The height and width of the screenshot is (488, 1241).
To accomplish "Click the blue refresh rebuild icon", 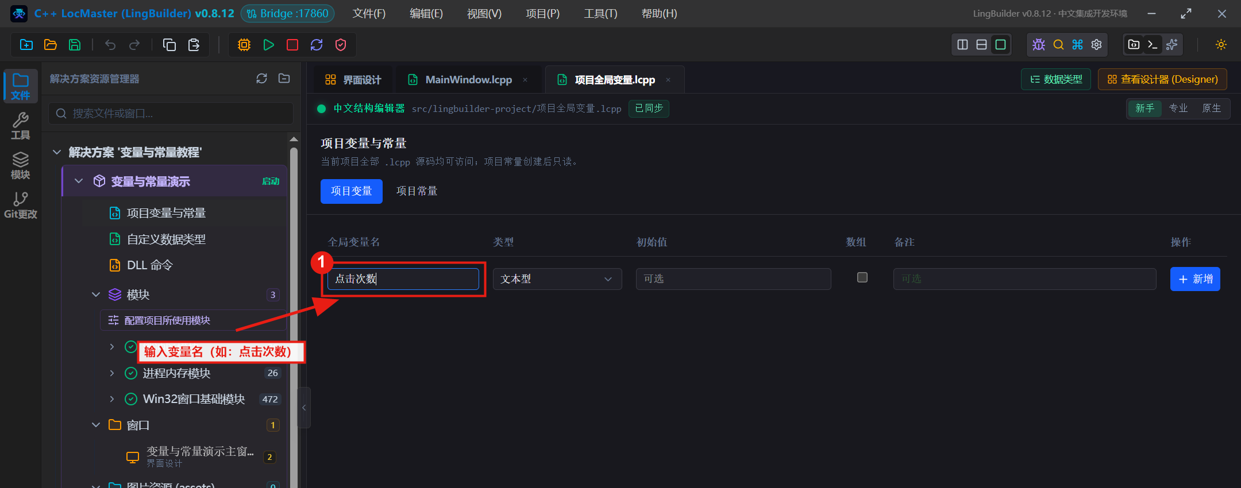I will (x=317, y=45).
